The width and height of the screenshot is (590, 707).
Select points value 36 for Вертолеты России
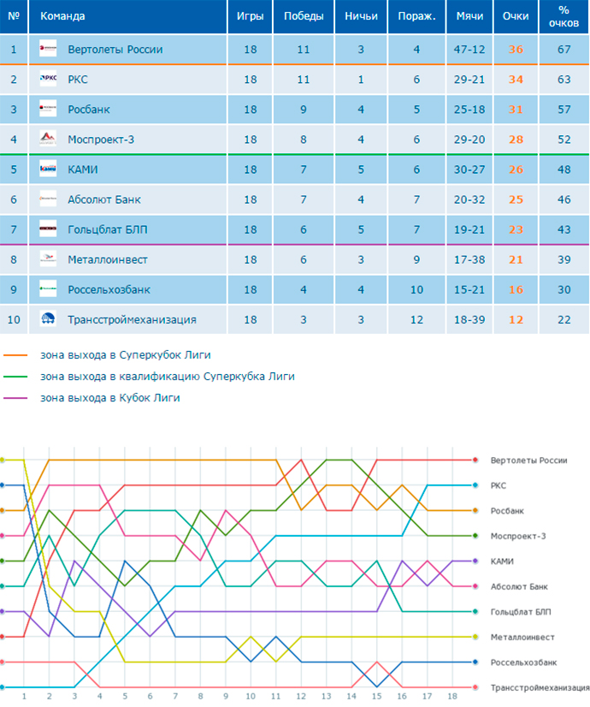click(x=516, y=49)
